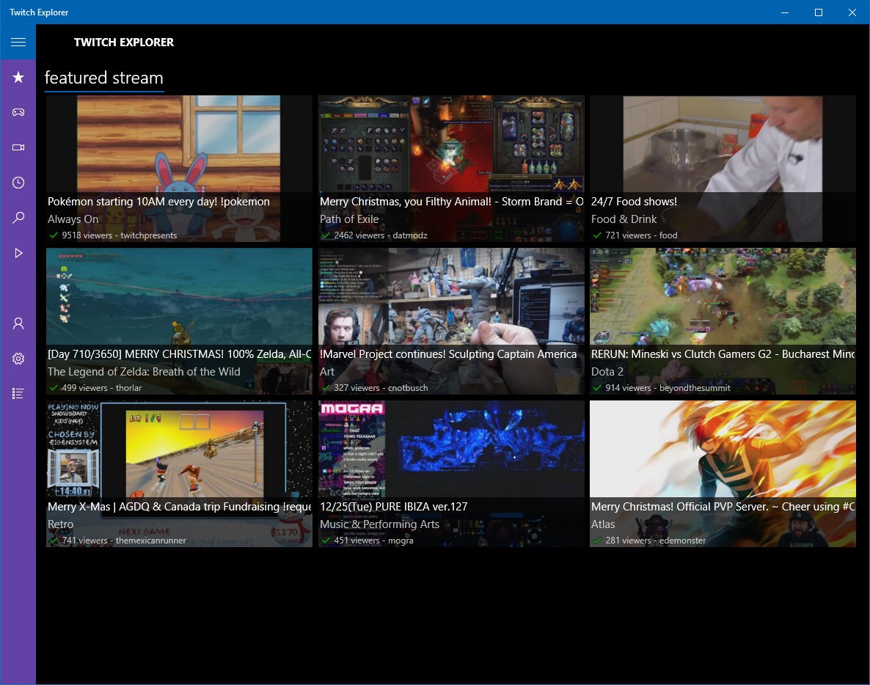Click the green checkmark beside twitchpresents

click(54, 235)
